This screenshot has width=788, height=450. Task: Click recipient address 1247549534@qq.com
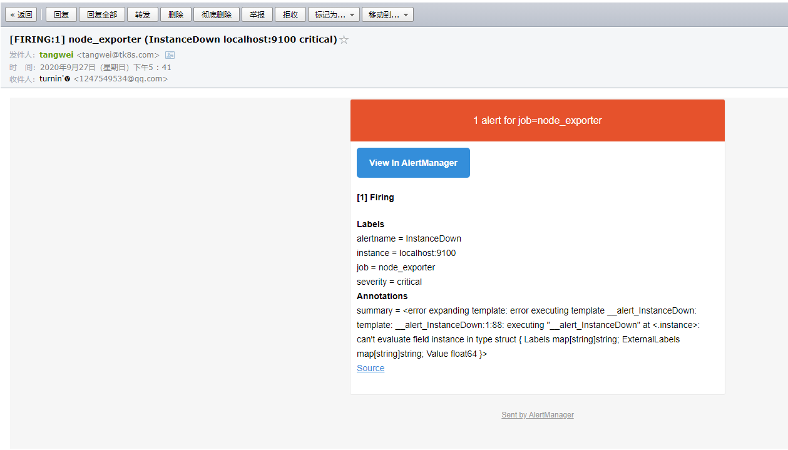(121, 79)
